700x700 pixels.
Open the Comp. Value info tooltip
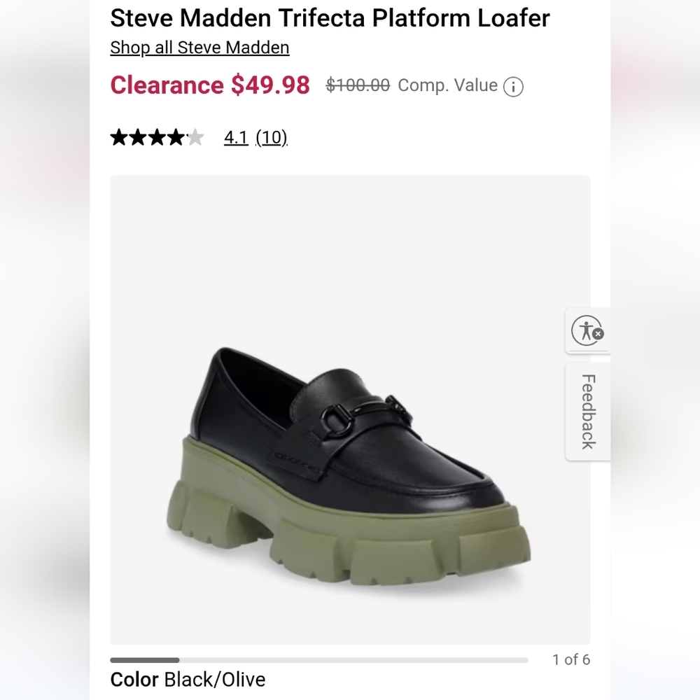[513, 85]
